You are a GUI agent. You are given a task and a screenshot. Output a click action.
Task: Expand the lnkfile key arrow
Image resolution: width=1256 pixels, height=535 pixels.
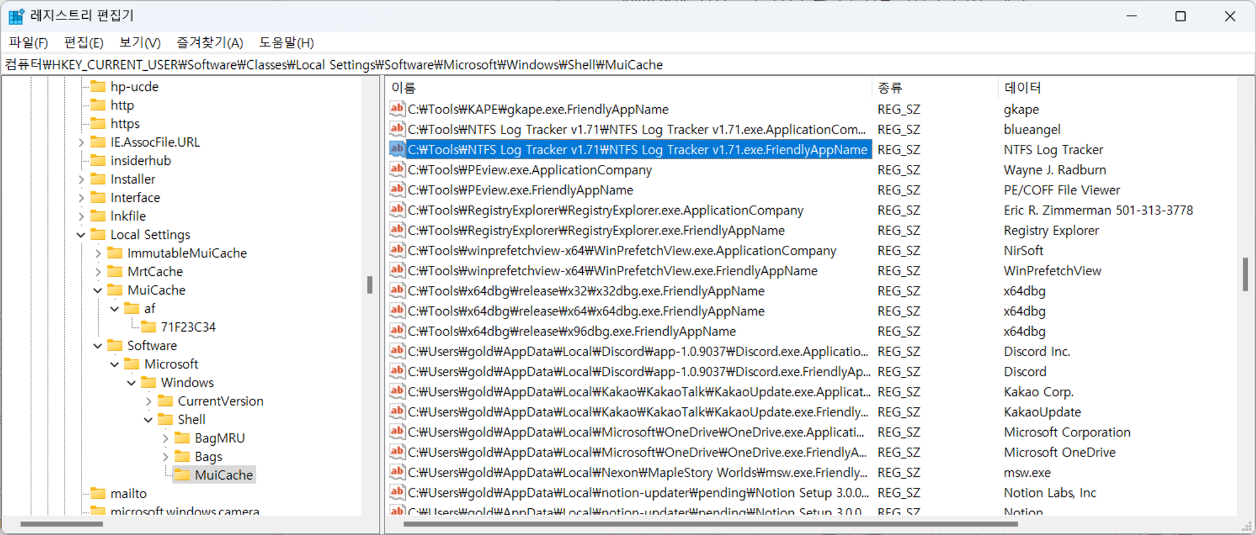81,216
